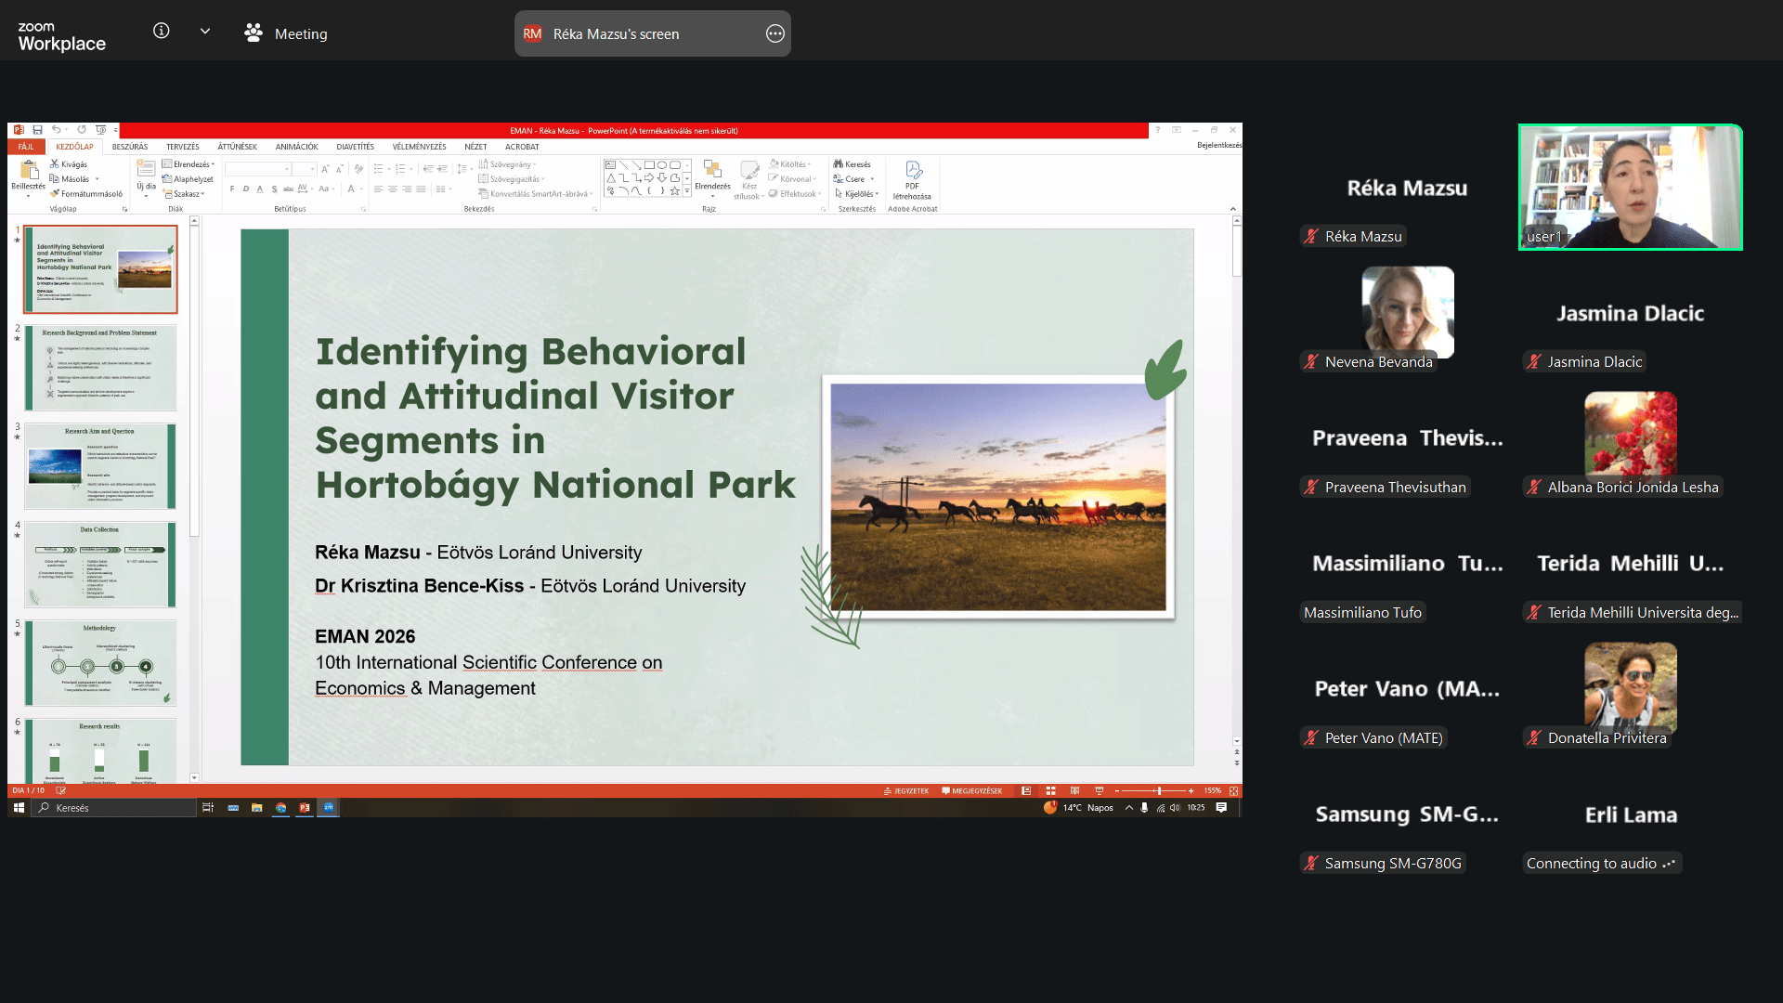The width and height of the screenshot is (1783, 1003).
Task: Open the BESZÚRÁS ribbon tab
Action: pos(130,147)
